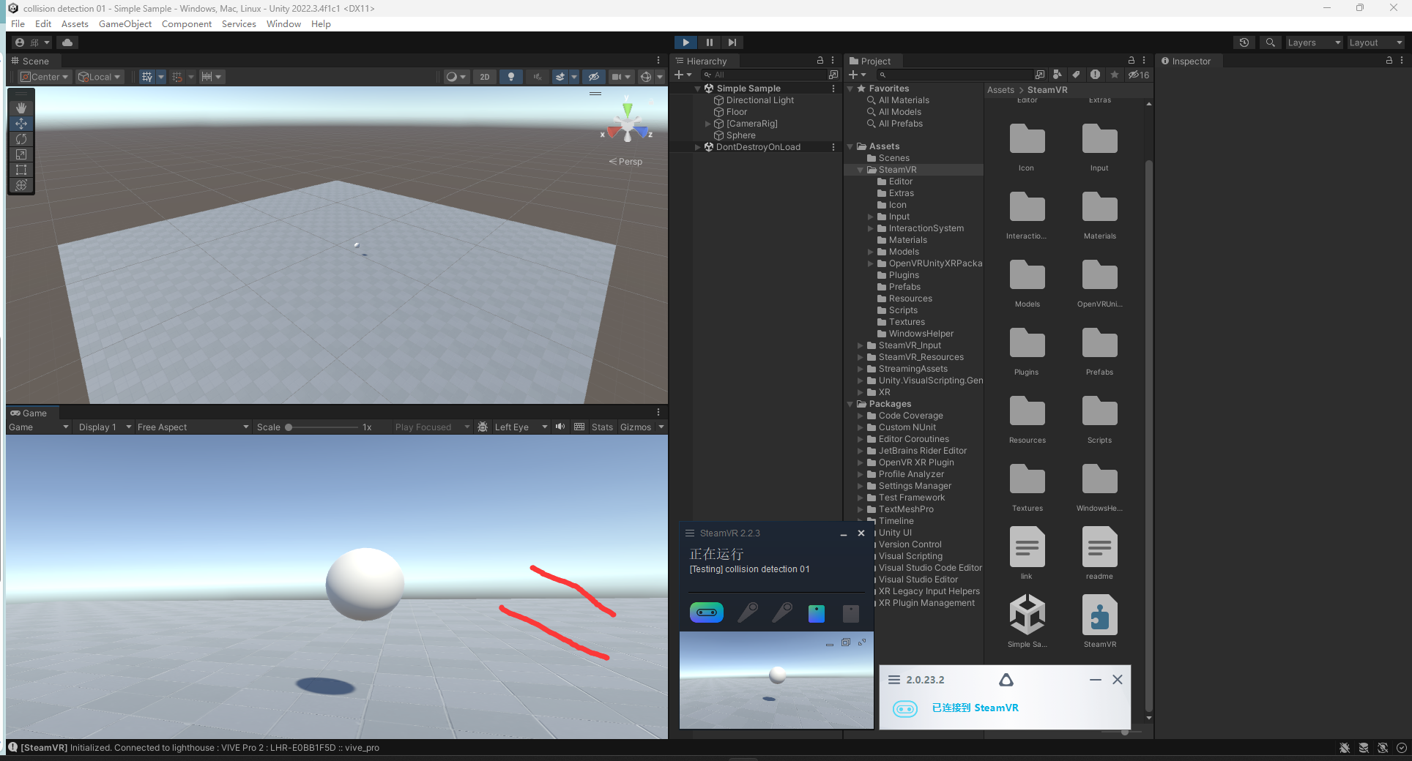Open the Free Aspect dropdown

tap(193, 427)
